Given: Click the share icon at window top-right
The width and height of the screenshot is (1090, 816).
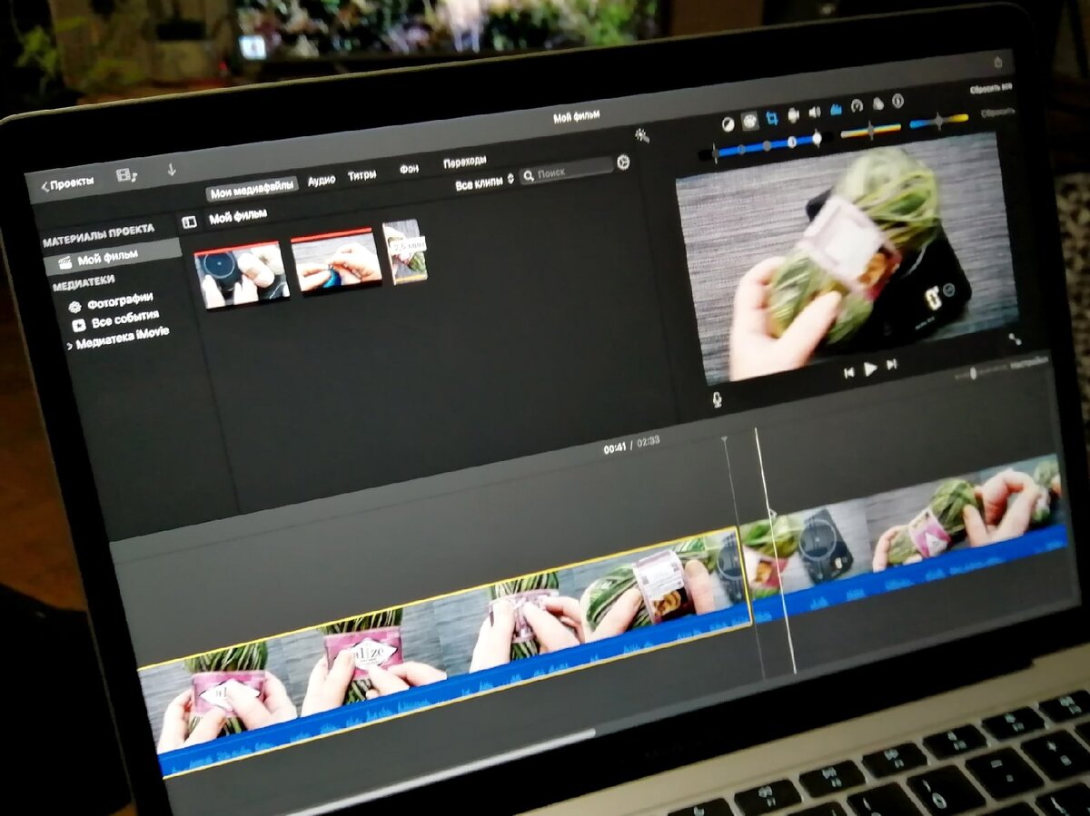Looking at the screenshot, I should point(998,62).
